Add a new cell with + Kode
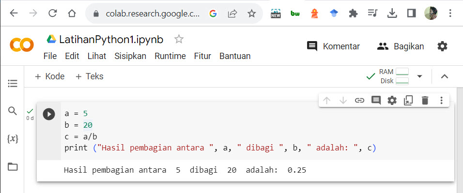Screen dimensions: 463x193 [x=49, y=76]
